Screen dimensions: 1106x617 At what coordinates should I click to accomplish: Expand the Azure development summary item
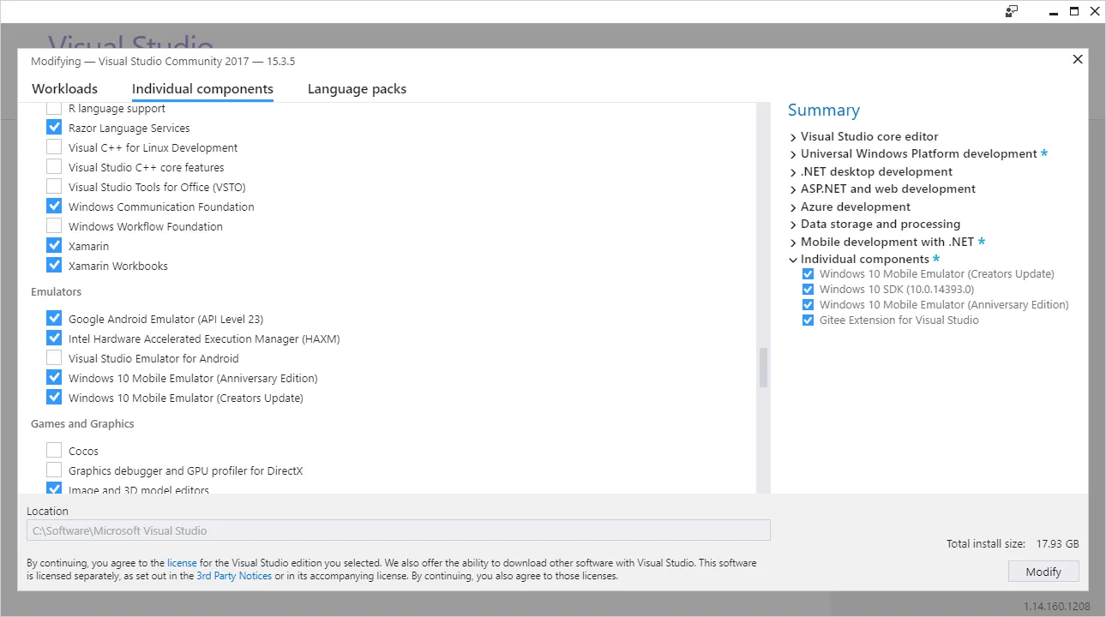(793, 207)
